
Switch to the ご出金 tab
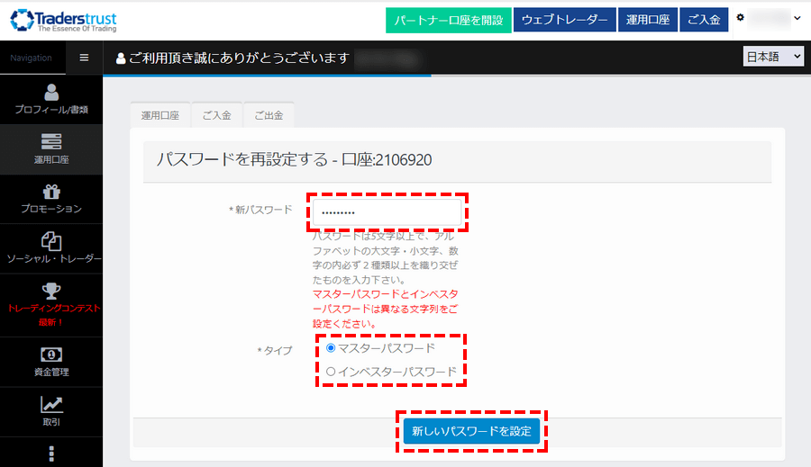pos(269,114)
